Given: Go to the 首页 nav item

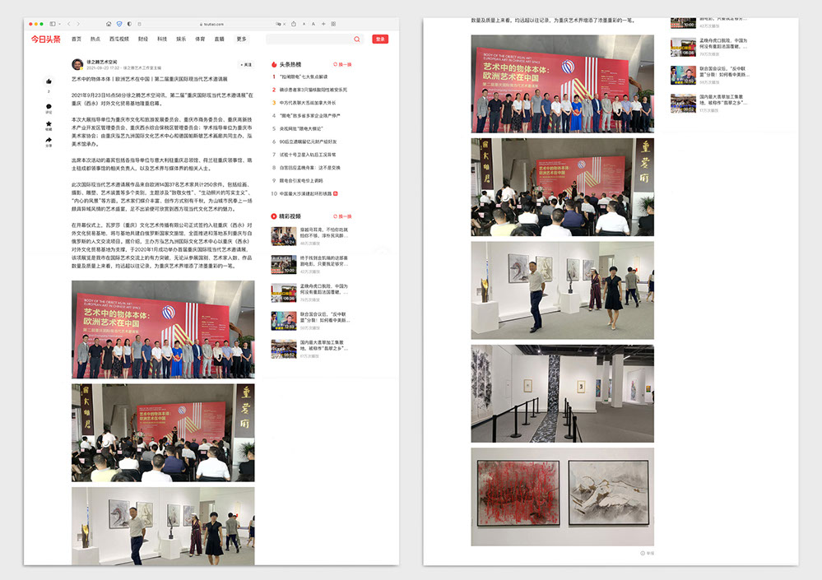Looking at the screenshot, I should point(77,39).
